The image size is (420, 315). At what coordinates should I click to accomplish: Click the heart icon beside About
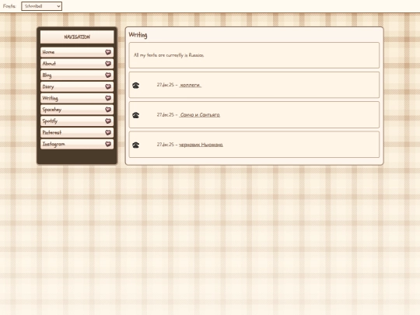[108, 64]
